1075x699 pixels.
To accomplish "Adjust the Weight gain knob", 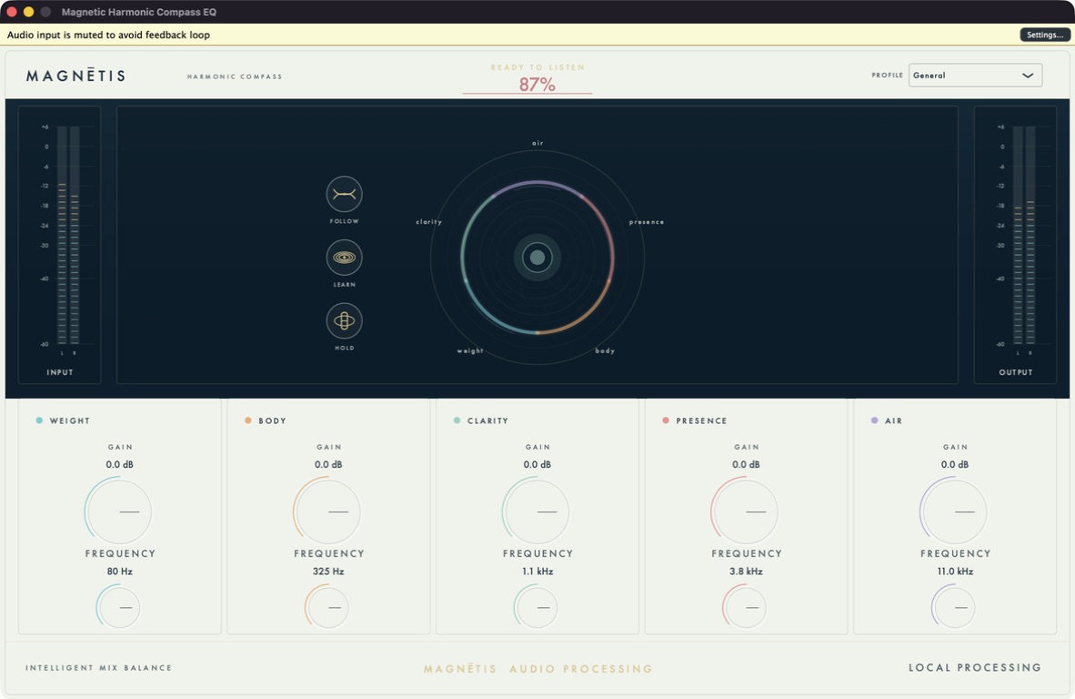I will pyautogui.click(x=118, y=511).
